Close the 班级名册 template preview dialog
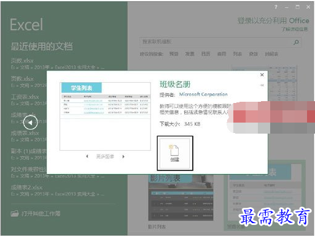 tap(262, 75)
